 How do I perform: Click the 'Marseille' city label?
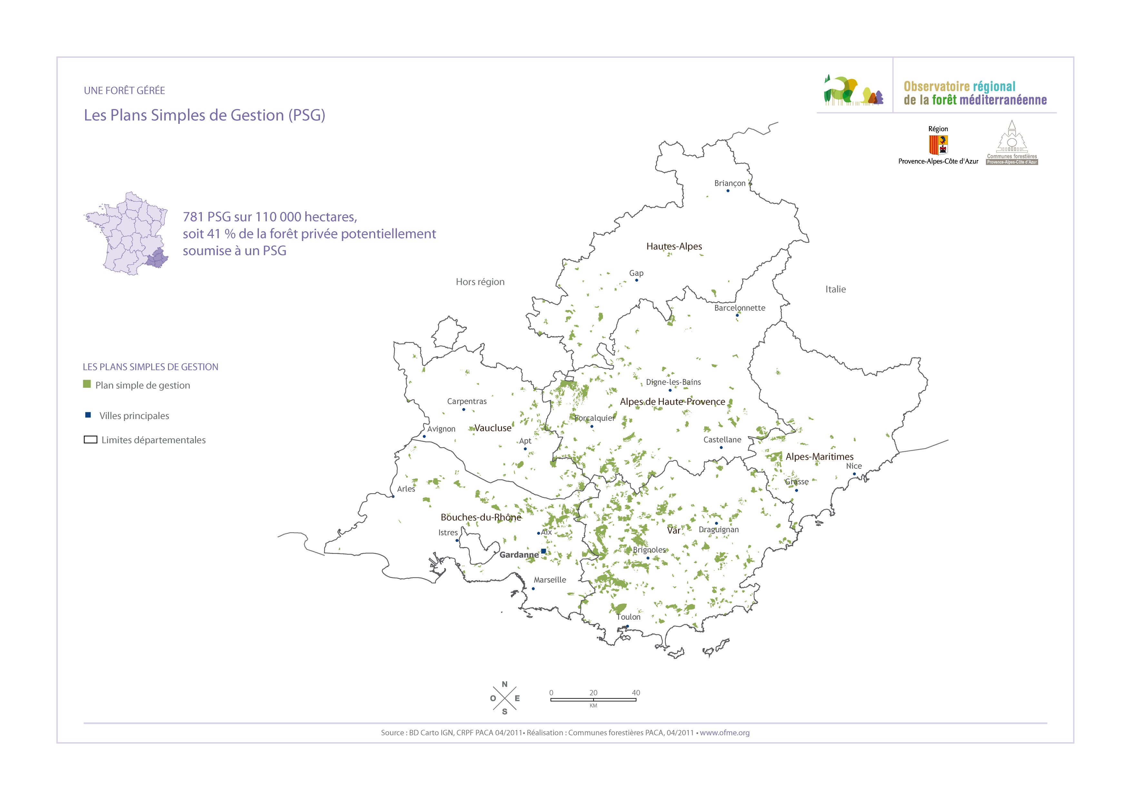[x=550, y=580]
